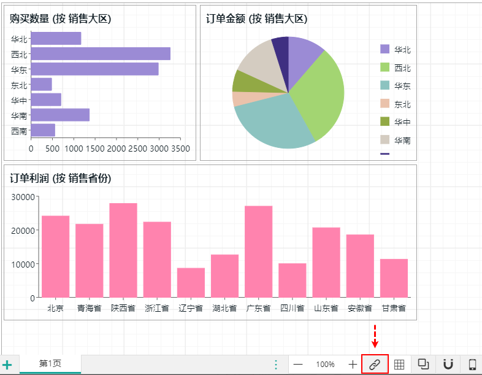482x375 pixels.
Task: Click the 广东省 pink bar
Action: tap(258, 252)
